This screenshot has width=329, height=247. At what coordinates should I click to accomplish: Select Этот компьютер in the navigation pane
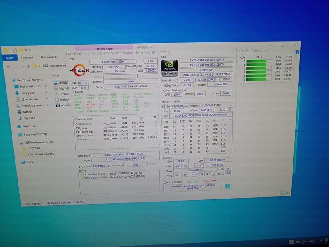click(33, 134)
